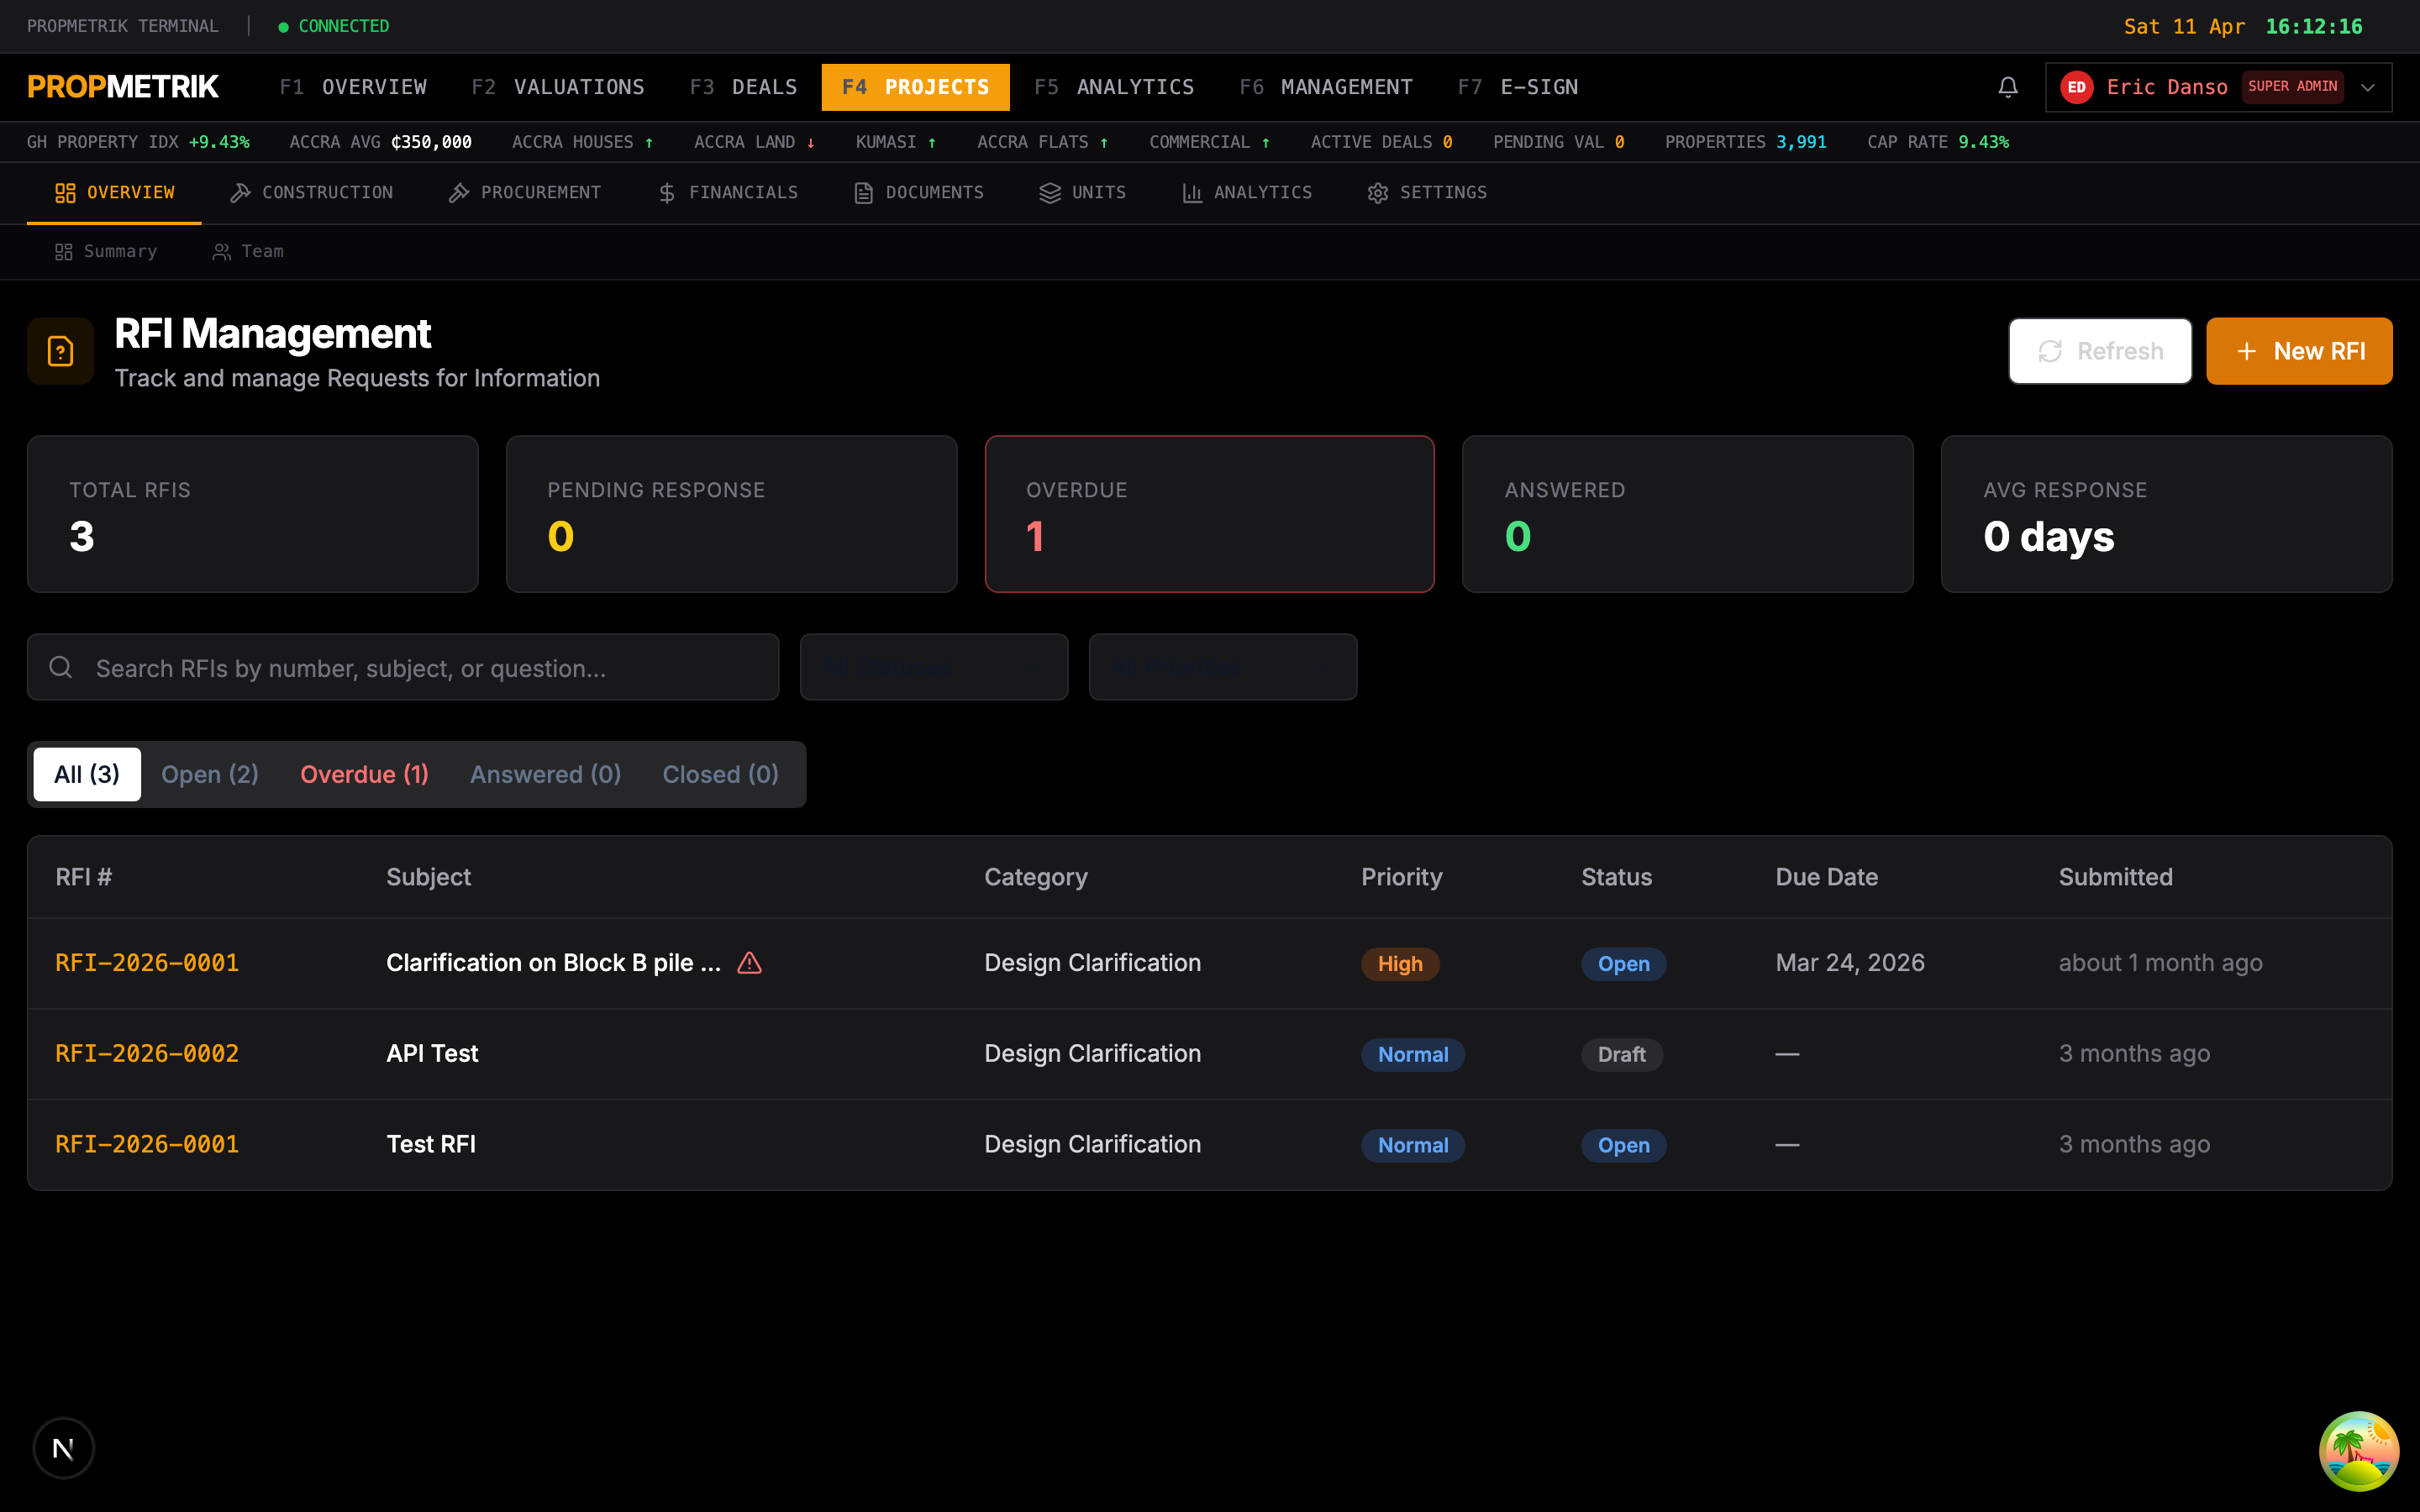Open the palm tree beach avatar widget
This screenshot has height=1512, width=2420.
coord(2358,1450)
